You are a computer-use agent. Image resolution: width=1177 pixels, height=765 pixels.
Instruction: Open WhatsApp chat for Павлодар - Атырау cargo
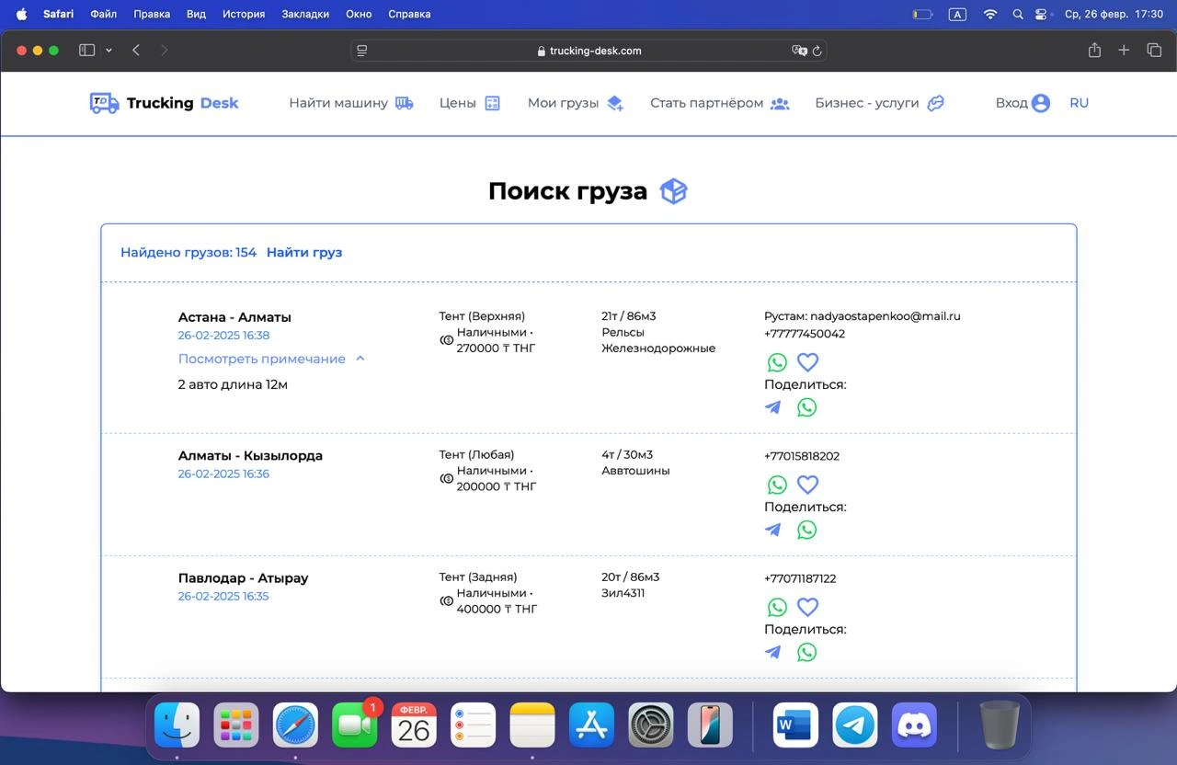tap(777, 607)
